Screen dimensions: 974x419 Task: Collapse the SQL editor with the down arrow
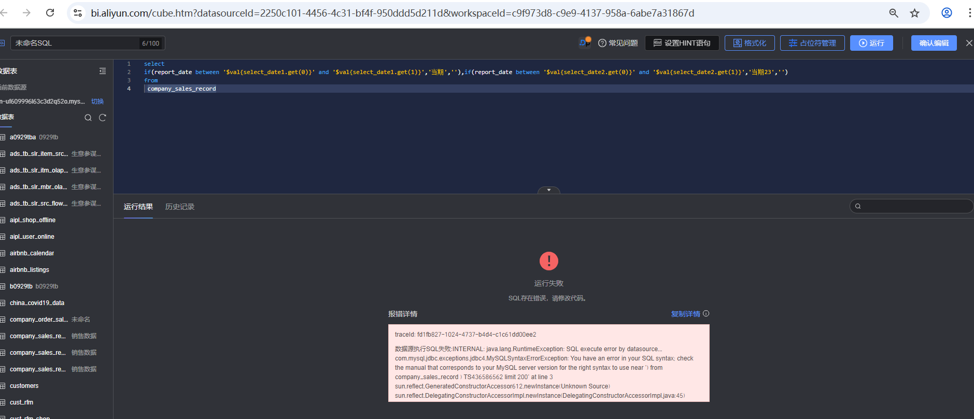click(548, 190)
